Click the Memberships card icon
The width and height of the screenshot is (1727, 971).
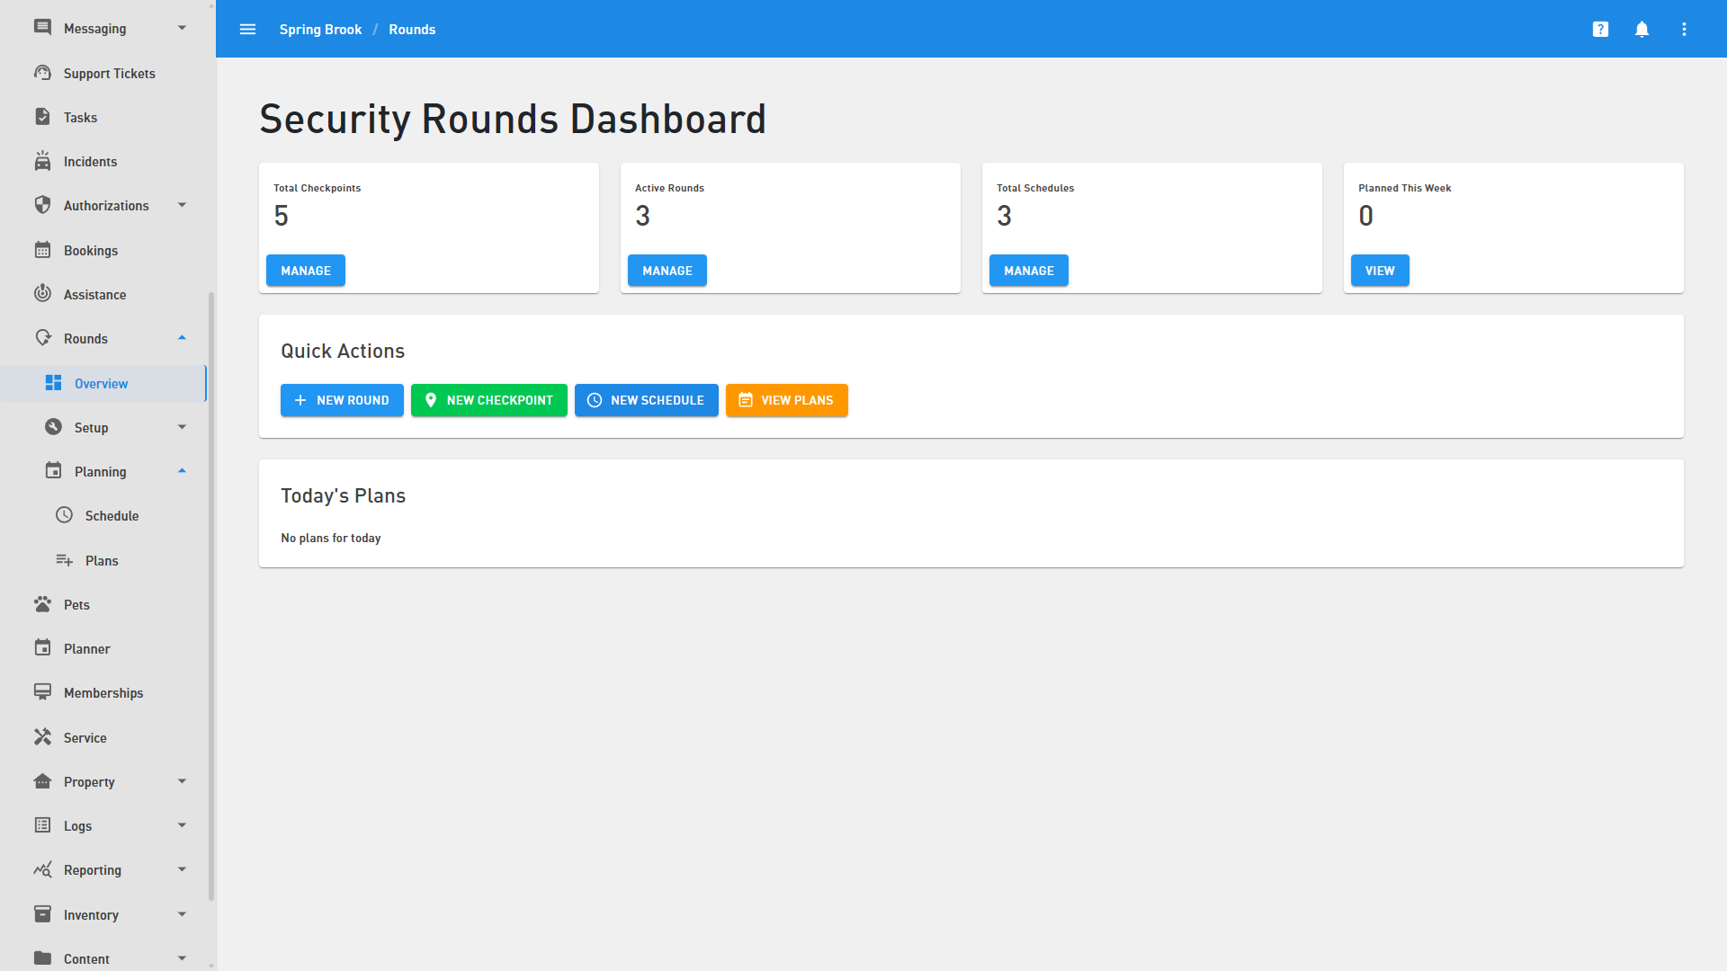42,692
